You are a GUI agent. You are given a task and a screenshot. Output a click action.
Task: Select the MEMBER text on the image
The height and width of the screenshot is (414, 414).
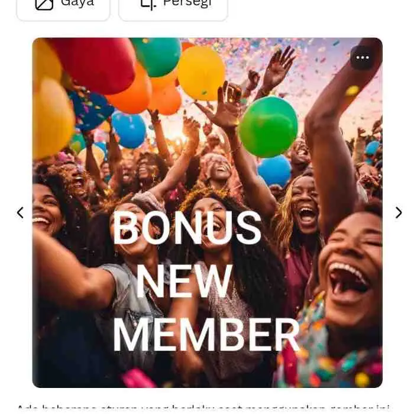click(206, 335)
